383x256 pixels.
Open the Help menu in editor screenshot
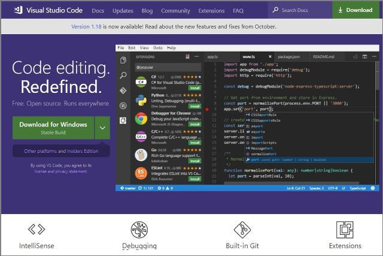point(171,48)
